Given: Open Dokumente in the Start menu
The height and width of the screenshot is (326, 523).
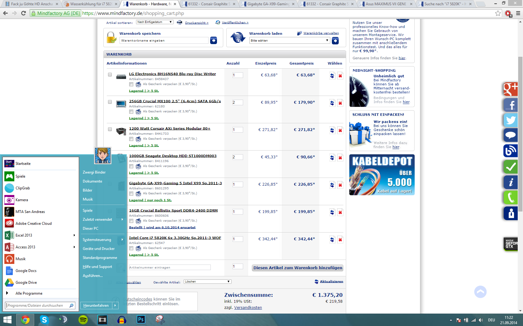Looking at the screenshot, I should [x=92, y=181].
